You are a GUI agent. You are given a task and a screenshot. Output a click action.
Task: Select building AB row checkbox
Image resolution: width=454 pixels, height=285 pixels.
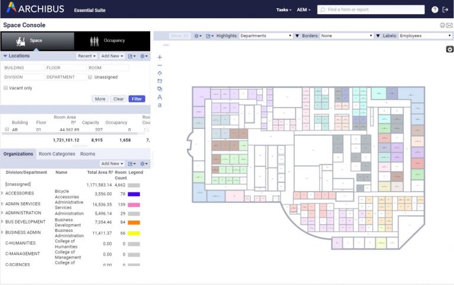pyautogui.click(x=7, y=129)
